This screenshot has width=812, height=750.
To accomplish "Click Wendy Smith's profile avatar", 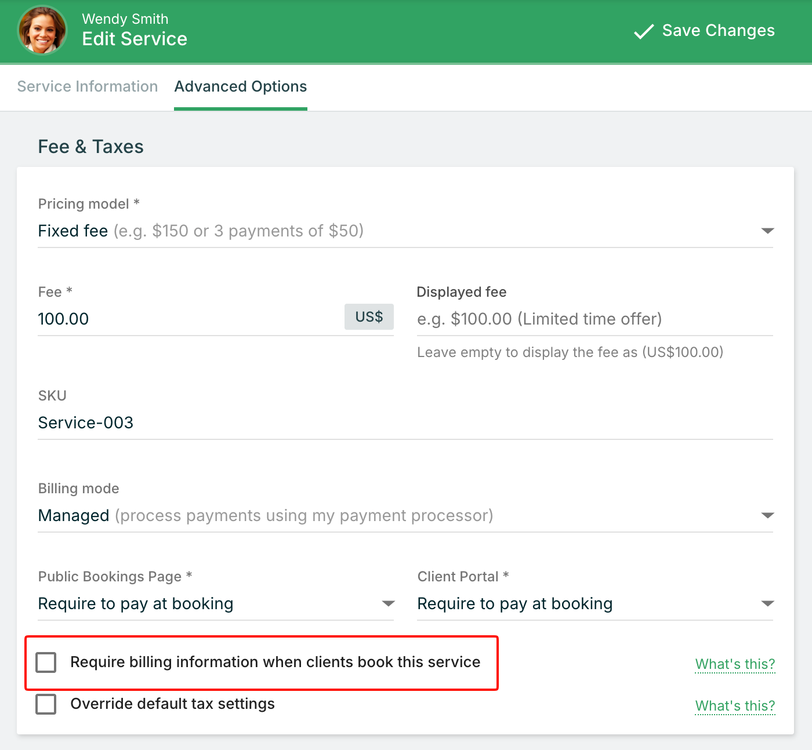I will (x=42, y=30).
